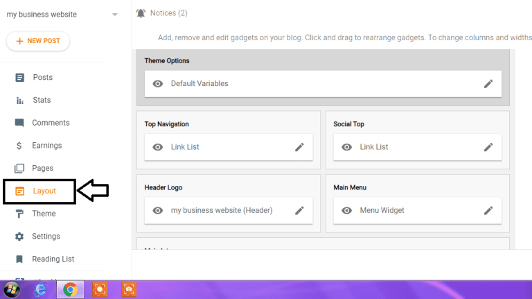The image size is (532, 299).
Task: Click the Stats bar chart icon
Action: coord(19,101)
